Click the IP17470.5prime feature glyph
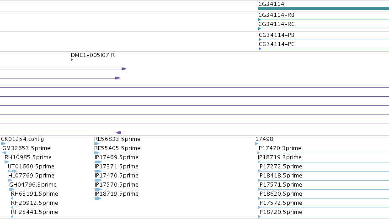The height and width of the screenshot is (219, 389). click(x=98, y=180)
